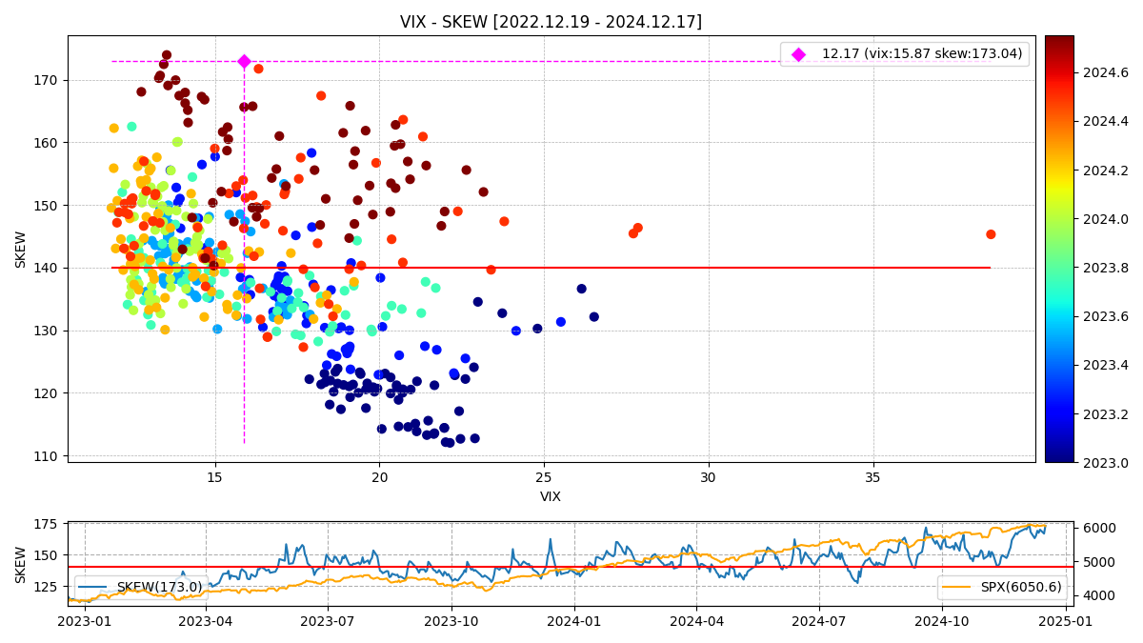Click the 170 tick on the SKEW axis
Screen dimensions: 1143x643
pyautogui.click(x=46, y=80)
